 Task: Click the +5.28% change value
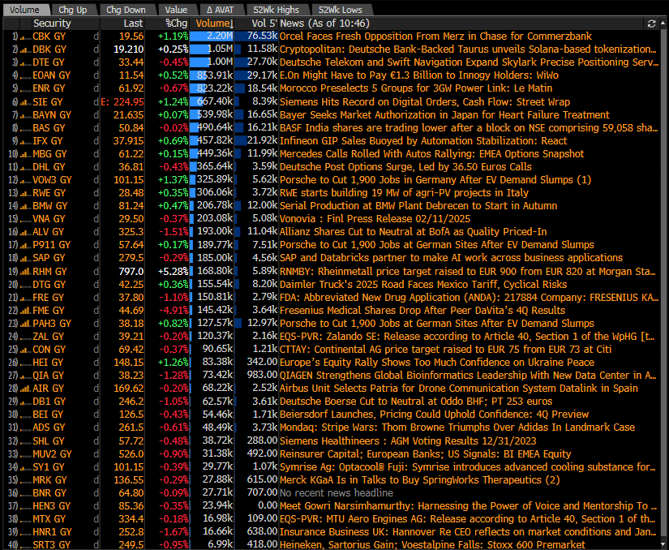tap(174, 272)
